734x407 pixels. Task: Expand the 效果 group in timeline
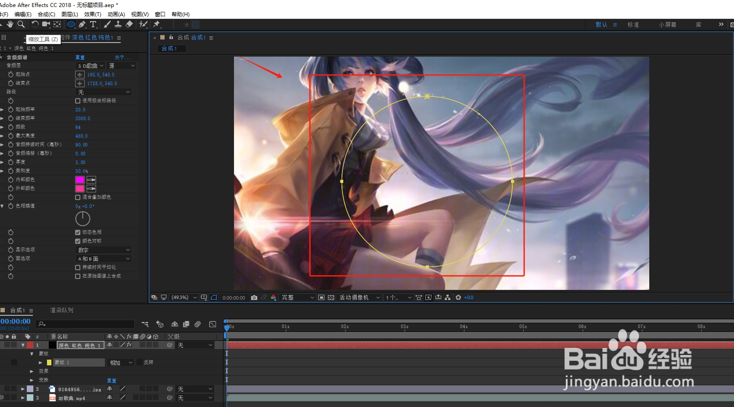coord(32,371)
